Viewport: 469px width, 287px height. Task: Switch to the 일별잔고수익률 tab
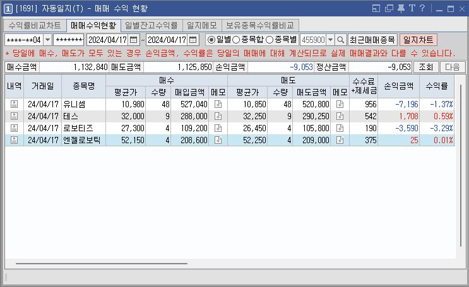tap(151, 26)
